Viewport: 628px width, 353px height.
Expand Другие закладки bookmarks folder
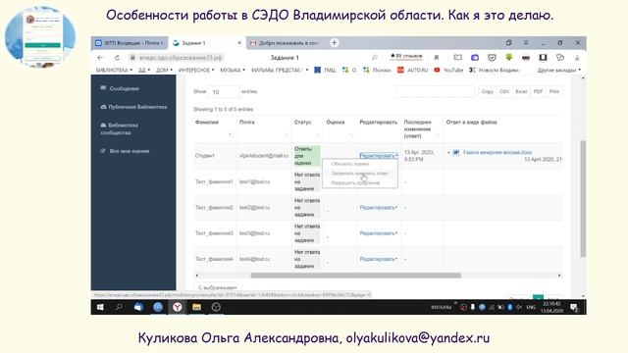click(x=559, y=70)
